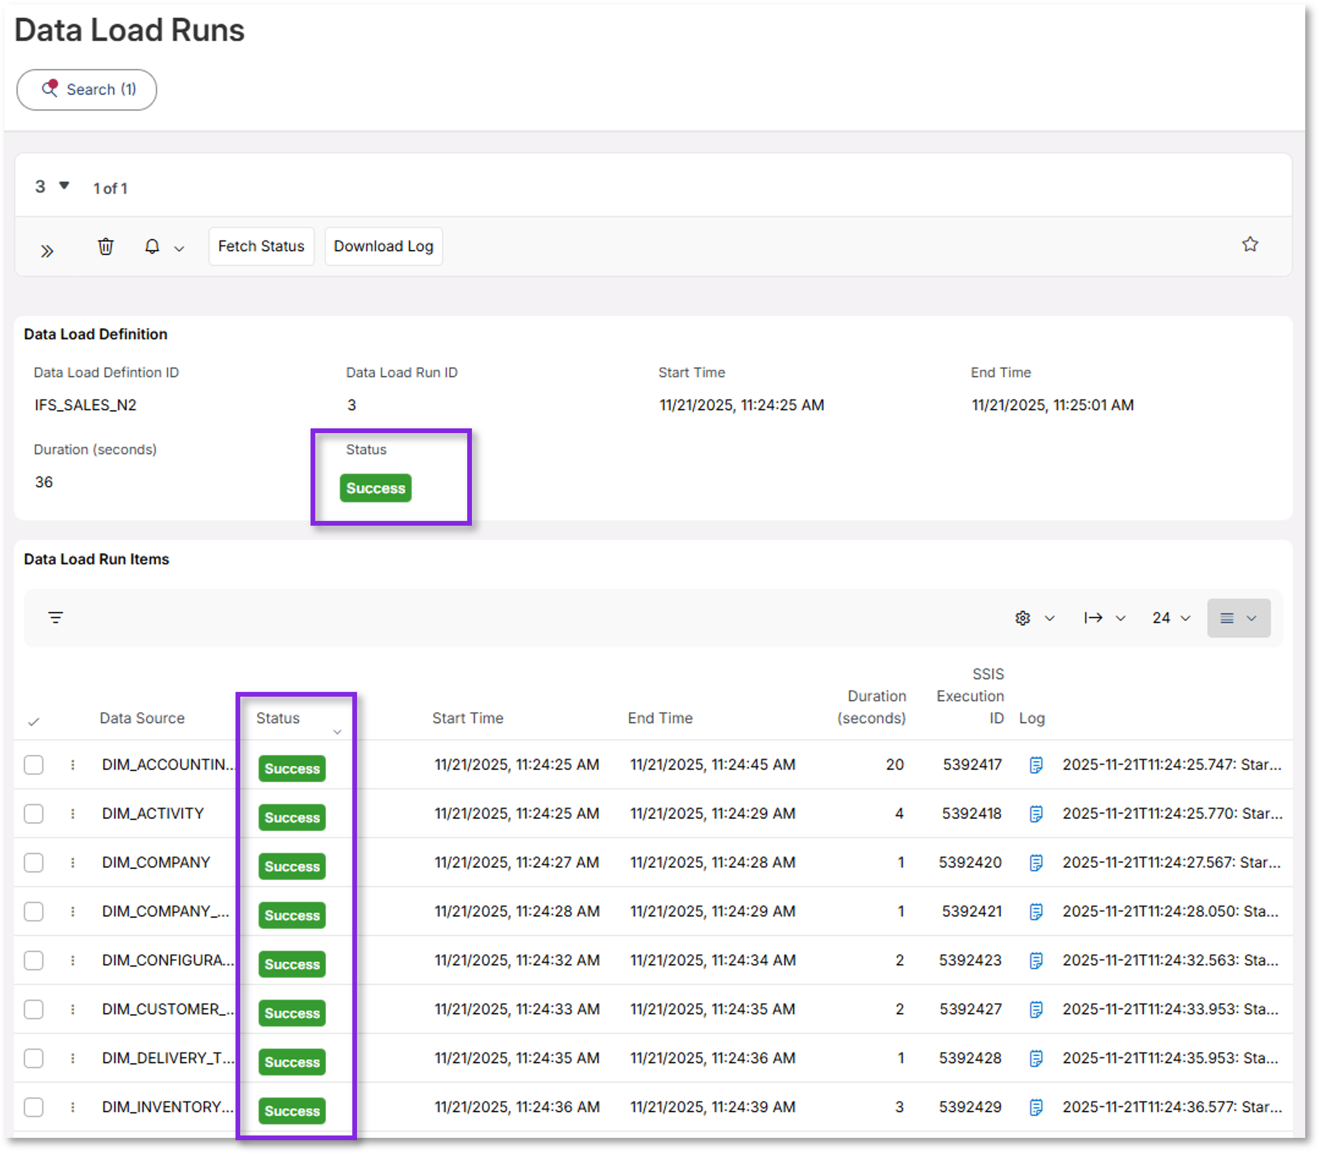Sort by the Status column header

(x=278, y=718)
